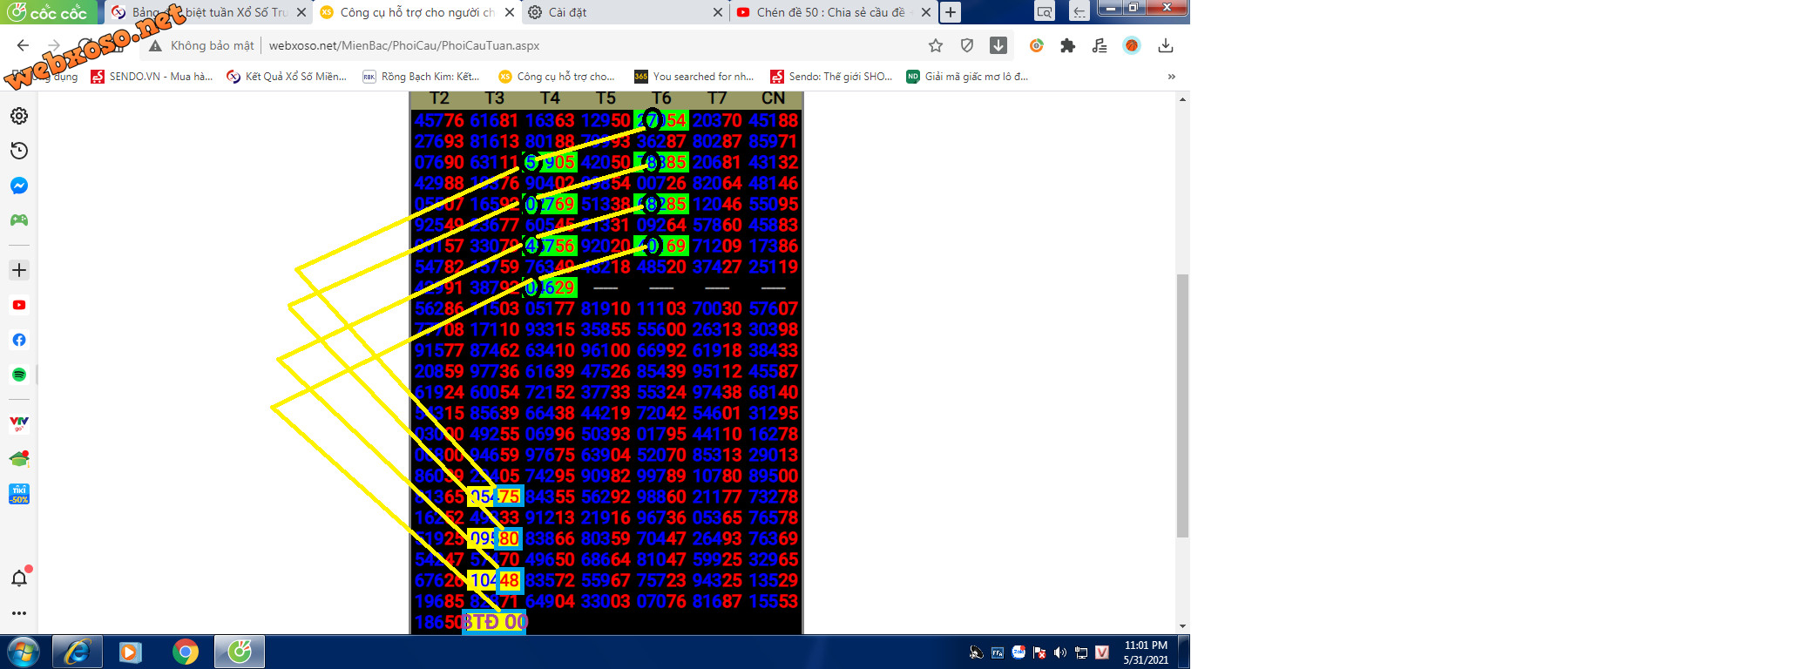Open Tiki shopping from the sidebar
This screenshot has width=1807, height=669.
pos(19,494)
